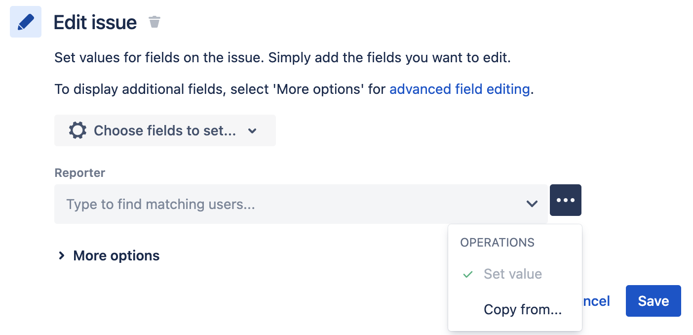This screenshot has width=693, height=335.
Task: Click the green checkmark beside Set value
Action: coord(467,274)
